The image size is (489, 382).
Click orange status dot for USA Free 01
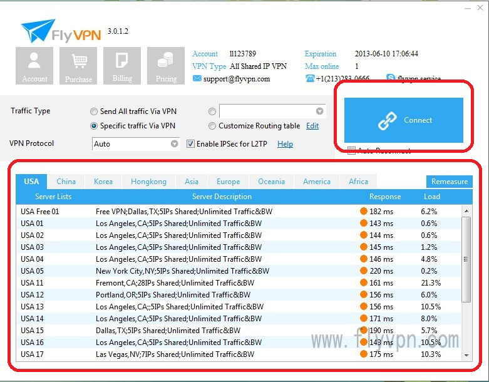click(363, 211)
